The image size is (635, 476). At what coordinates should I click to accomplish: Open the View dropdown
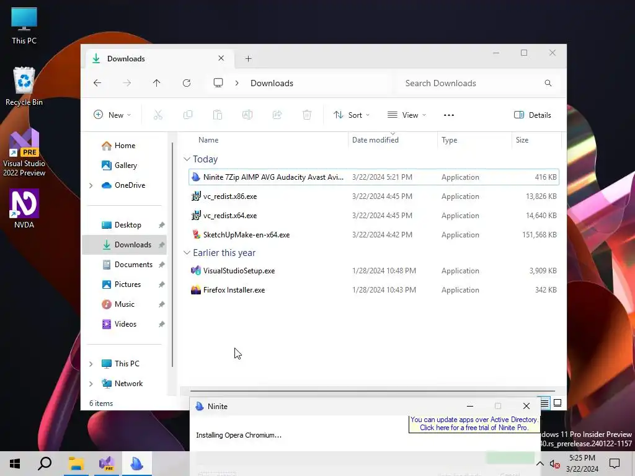click(407, 115)
